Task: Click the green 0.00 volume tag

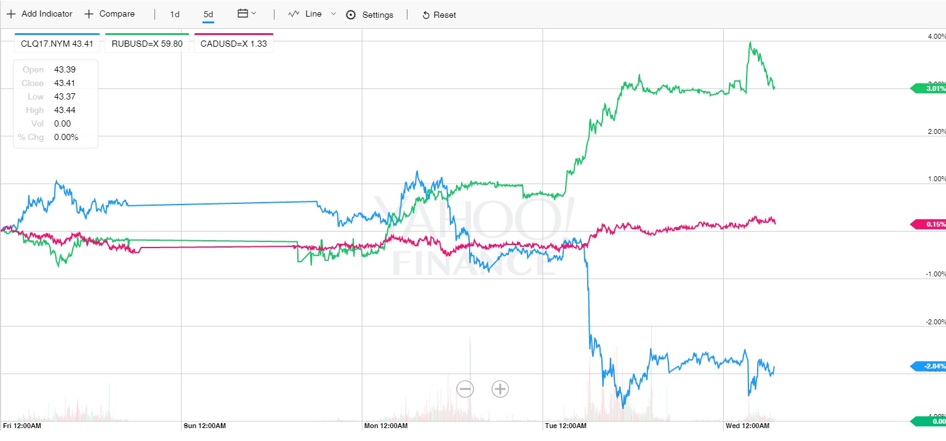Action: coord(929,421)
